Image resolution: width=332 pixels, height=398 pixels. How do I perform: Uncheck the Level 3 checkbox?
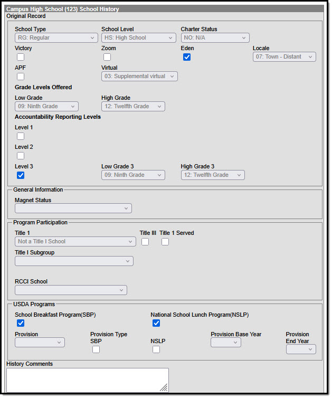21,175
